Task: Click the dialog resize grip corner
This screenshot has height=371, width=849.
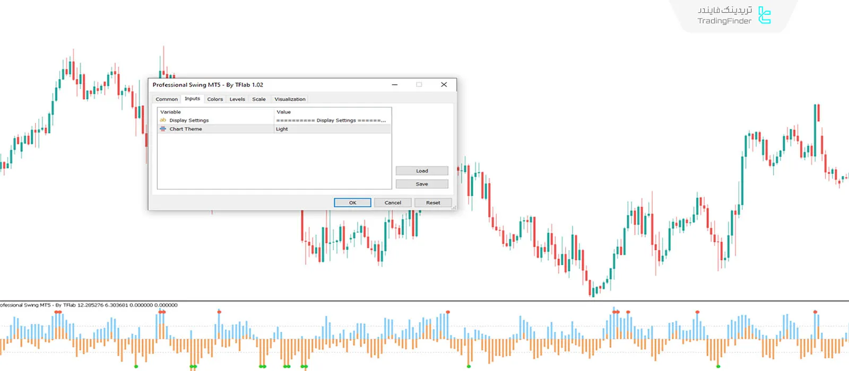Action: click(454, 208)
